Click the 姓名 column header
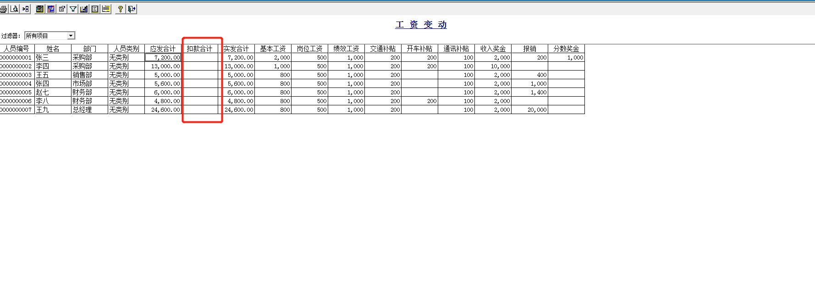Screen dimensions: 815x306 (x=53, y=49)
